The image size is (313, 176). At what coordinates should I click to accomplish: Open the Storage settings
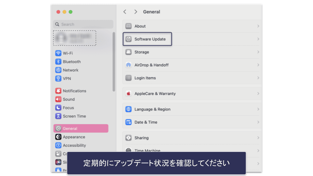pos(192,52)
